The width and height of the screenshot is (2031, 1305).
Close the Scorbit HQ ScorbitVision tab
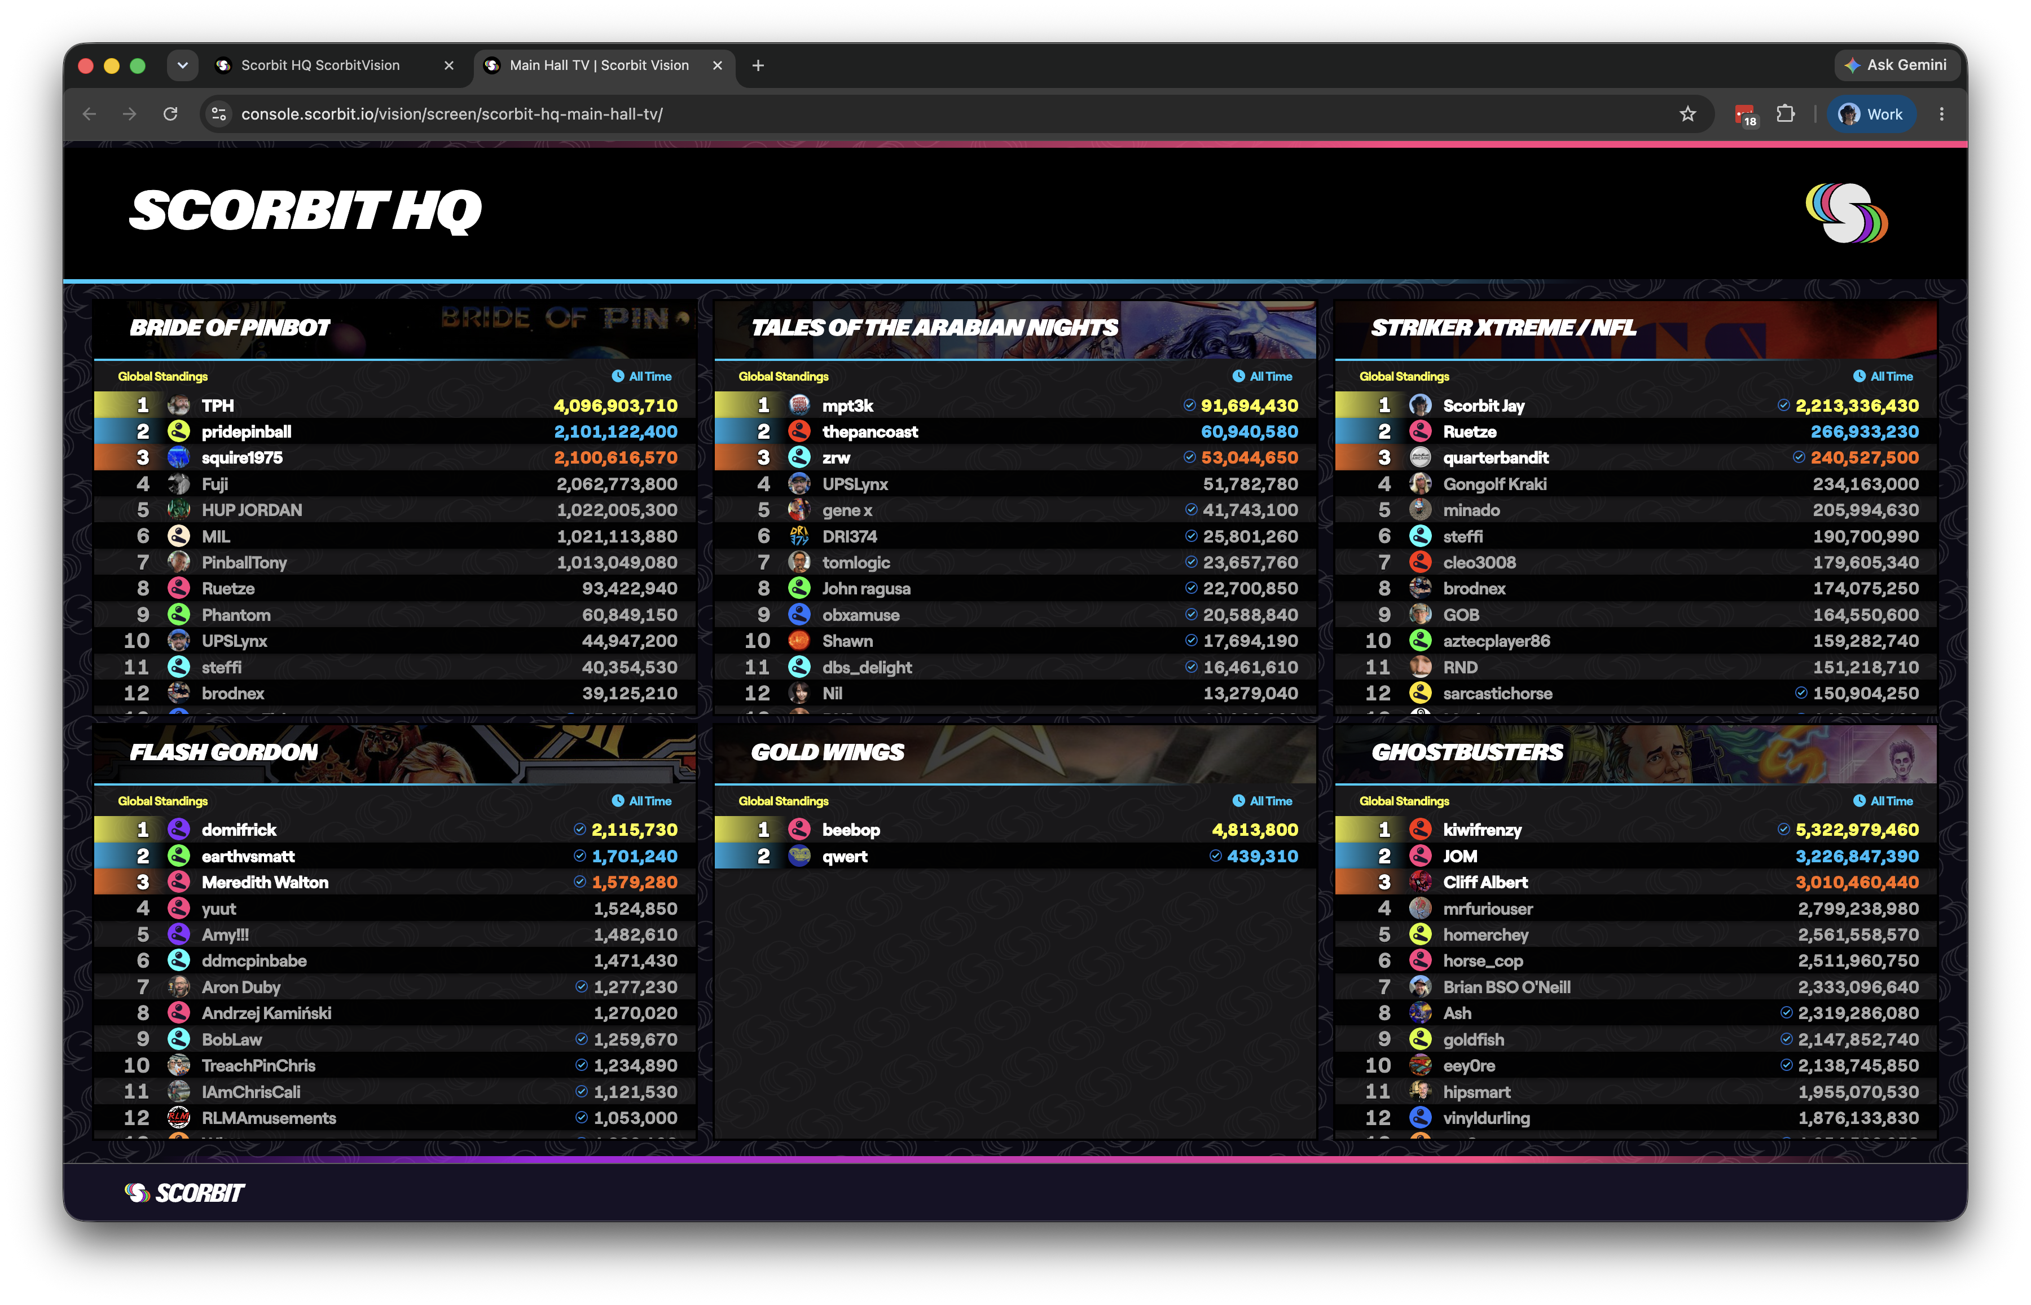click(449, 65)
